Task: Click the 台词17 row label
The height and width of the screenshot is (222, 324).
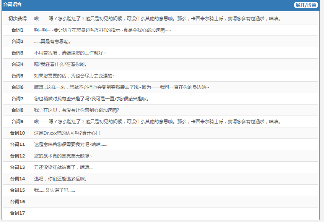Action: click(x=18, y=213)
